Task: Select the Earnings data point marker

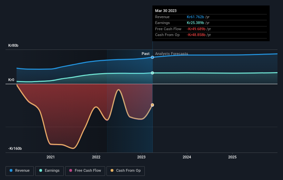Action: (152, 73)
